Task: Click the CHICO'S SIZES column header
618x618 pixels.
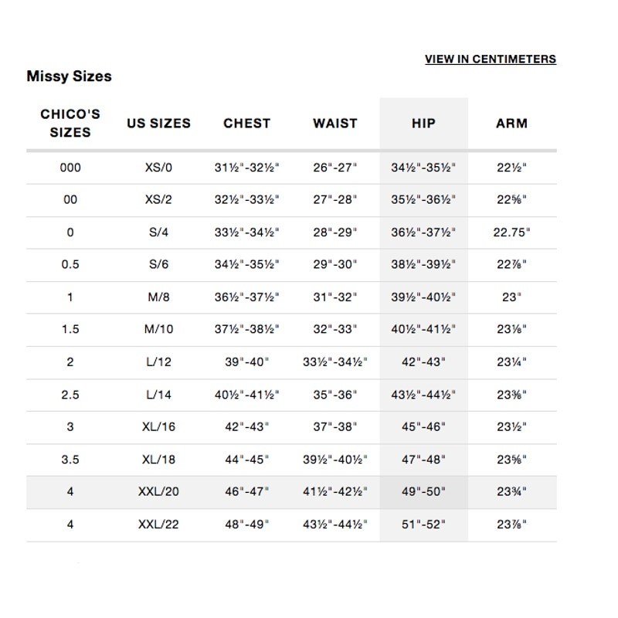Action: click(70, 123)
